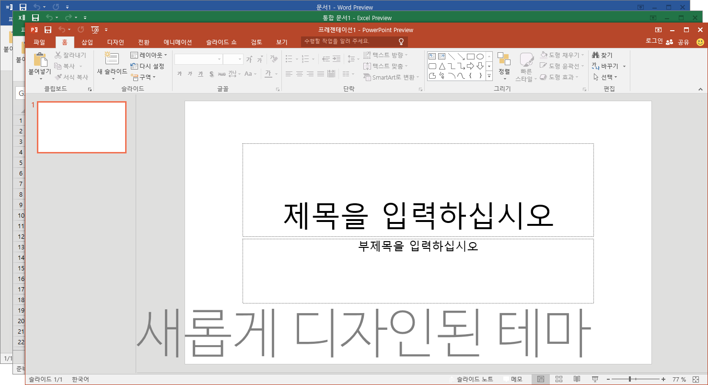The height and width of the screenshot is (385, 708).
Task: Click the Save icon in Excel window
Action: [x=35, y=18]
